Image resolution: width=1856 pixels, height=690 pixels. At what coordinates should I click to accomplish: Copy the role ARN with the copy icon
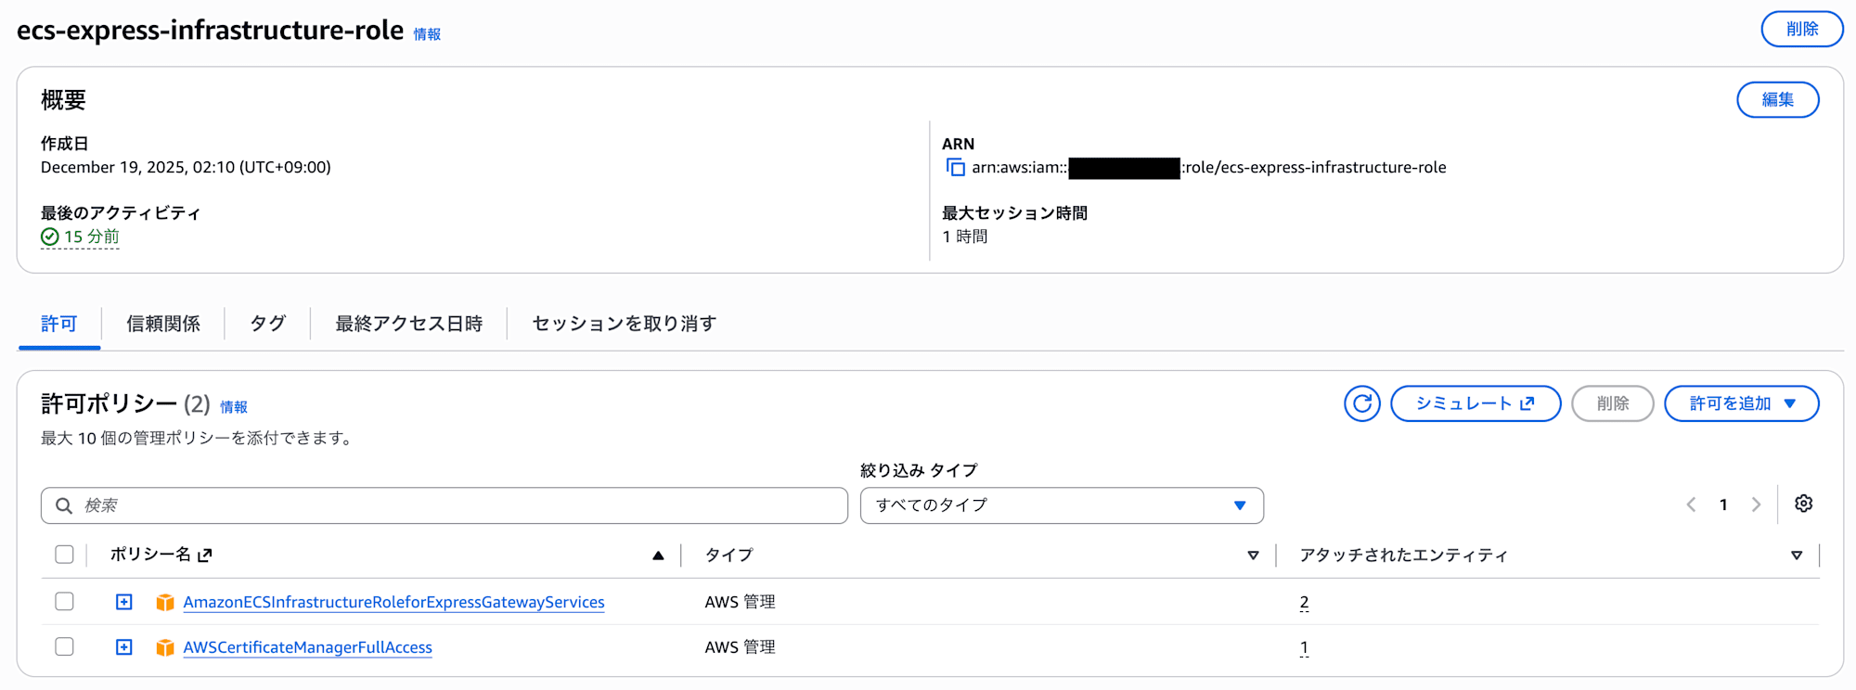(x=955, y=168)
